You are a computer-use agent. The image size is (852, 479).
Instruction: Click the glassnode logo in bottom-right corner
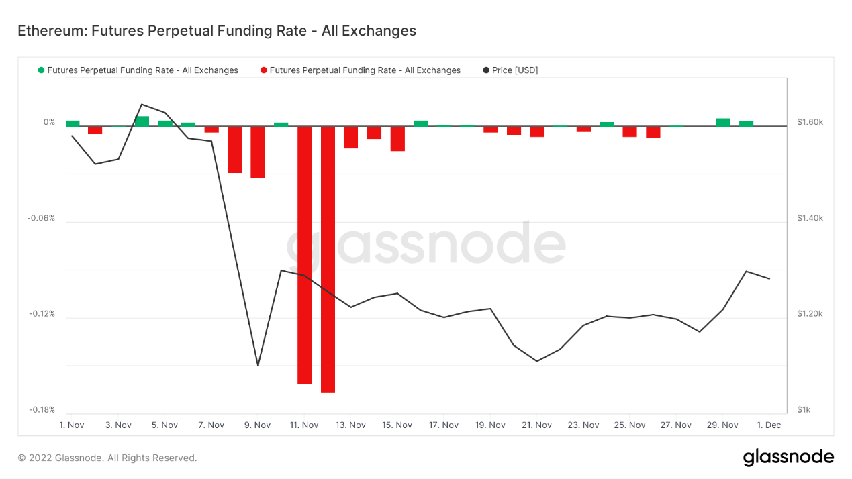[x=788, y=458]
